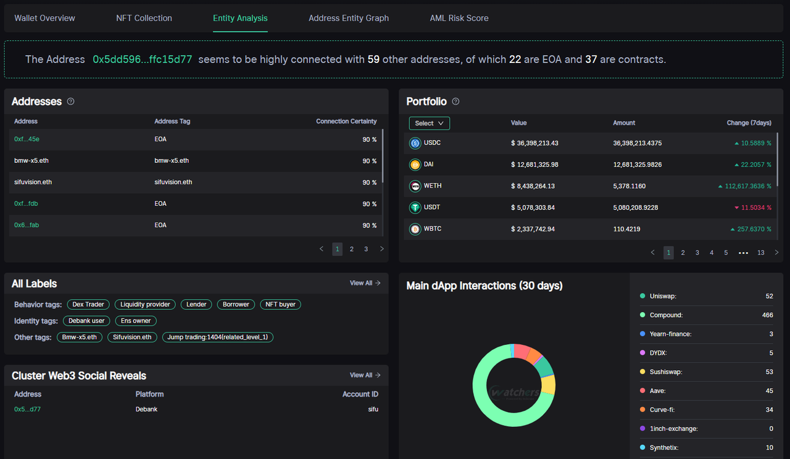The image size is (790, 459).
Task: Click the Compound legend color dot
Action: 642,315
